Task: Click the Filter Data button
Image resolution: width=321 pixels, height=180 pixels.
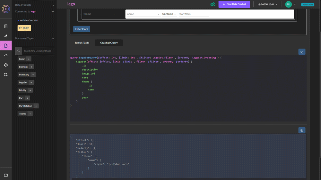Action: pos(82,29)
